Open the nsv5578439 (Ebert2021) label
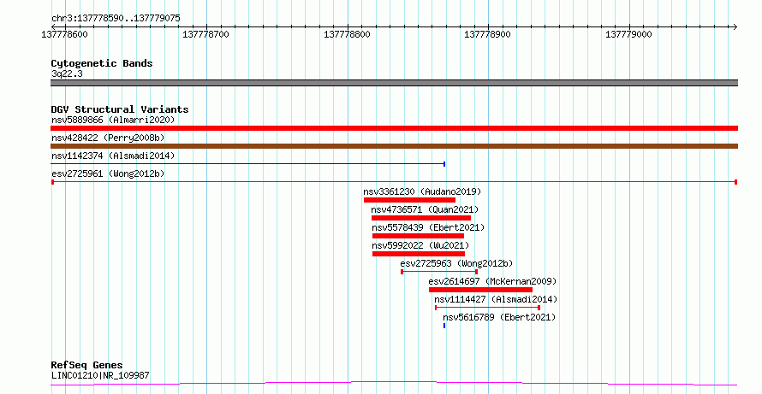This screenshot has height=394, width=762. tap(428, 227)
